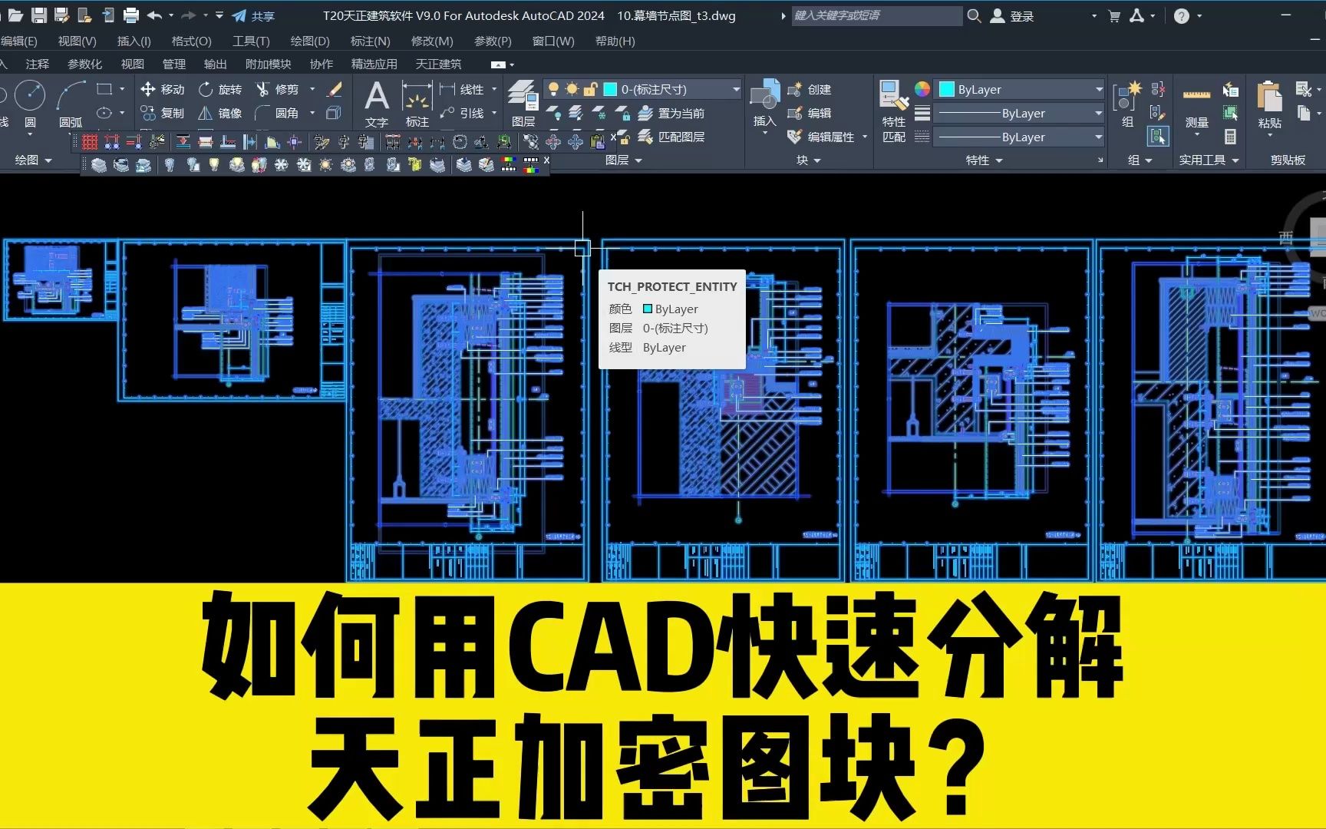Print the drawing using the printer icon
Image resolution: width=1326 pixels, height=829 pixels.
click(131, 15)
